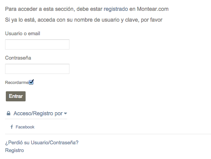Click the Montear.com text in the top sentence
211x159 pixels.
(x=153, y=9)
